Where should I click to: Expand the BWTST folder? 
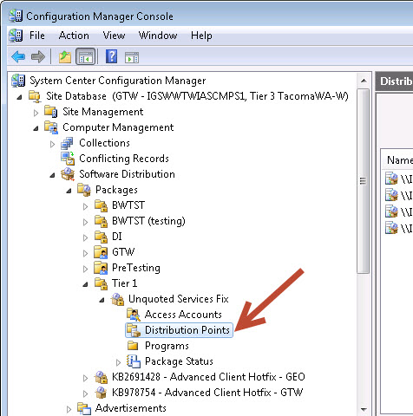85,206
